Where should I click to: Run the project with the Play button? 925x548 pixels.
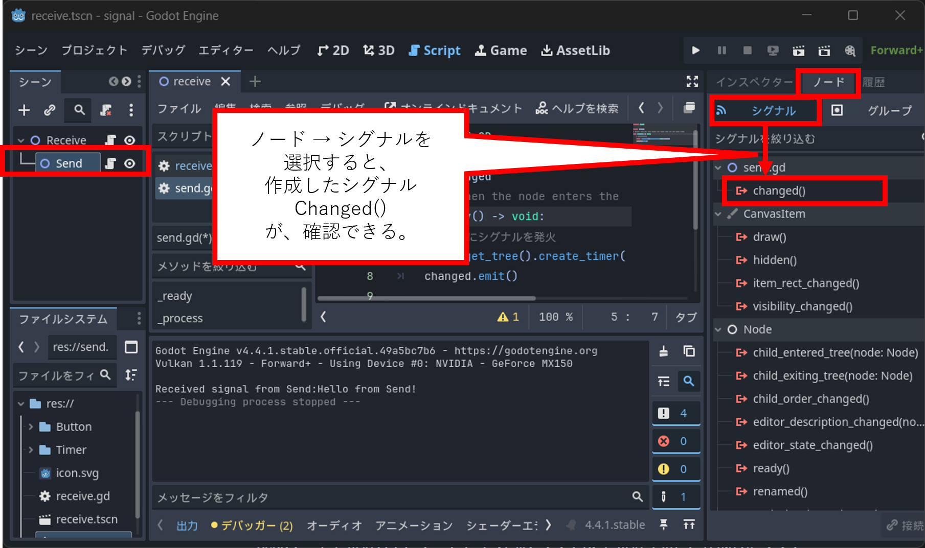[x=695, y=51]
